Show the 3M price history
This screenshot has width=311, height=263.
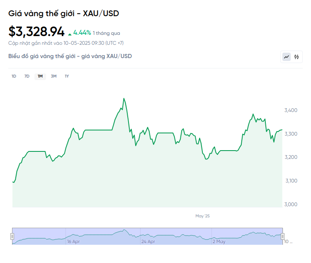(x=53, y=76)
